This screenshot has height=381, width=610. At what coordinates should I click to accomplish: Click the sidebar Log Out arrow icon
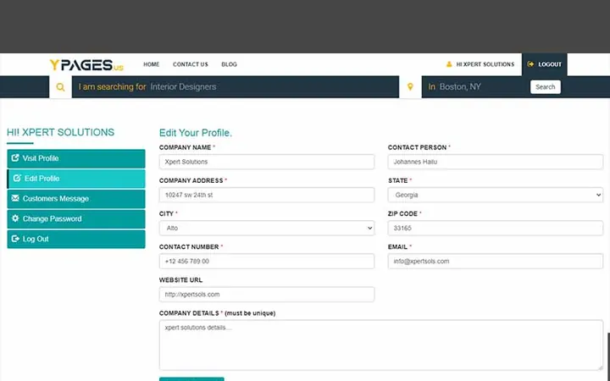[15, 239]
